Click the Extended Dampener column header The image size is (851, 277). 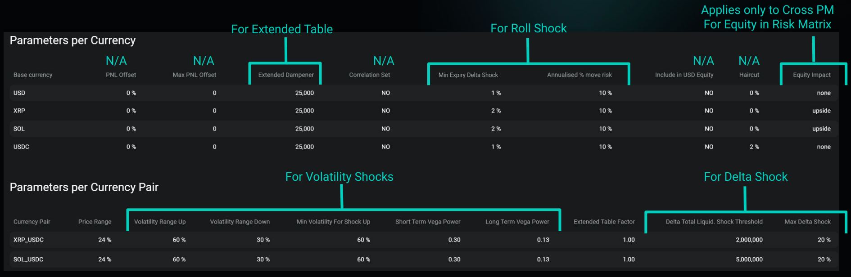[286, 75]
